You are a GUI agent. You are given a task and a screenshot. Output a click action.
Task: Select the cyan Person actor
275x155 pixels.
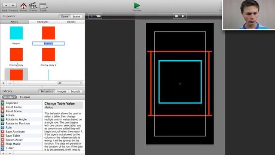coord(16,33)
